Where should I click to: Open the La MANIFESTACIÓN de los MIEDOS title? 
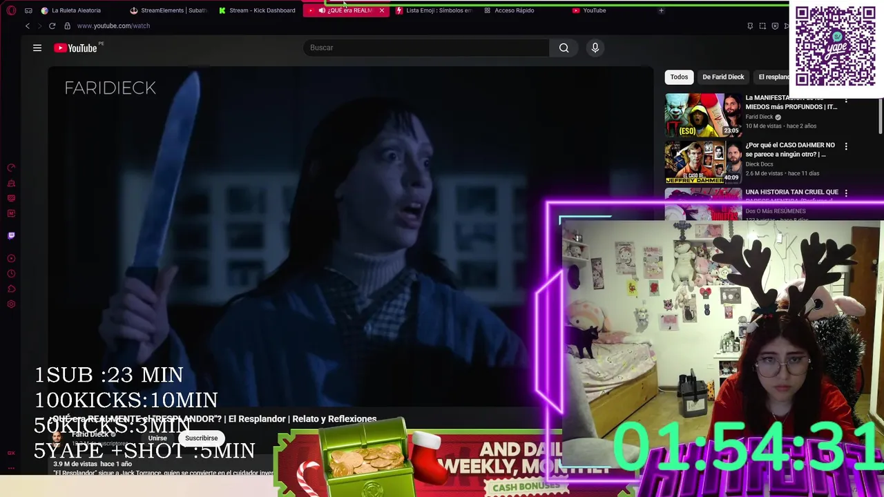791,102
